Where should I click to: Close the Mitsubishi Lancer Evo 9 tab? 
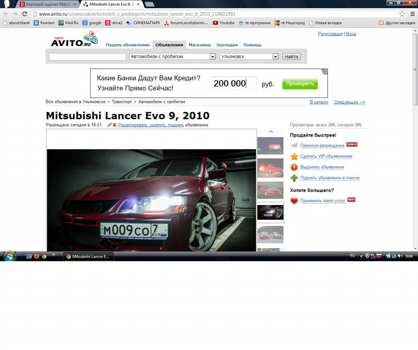click(138, 4)
